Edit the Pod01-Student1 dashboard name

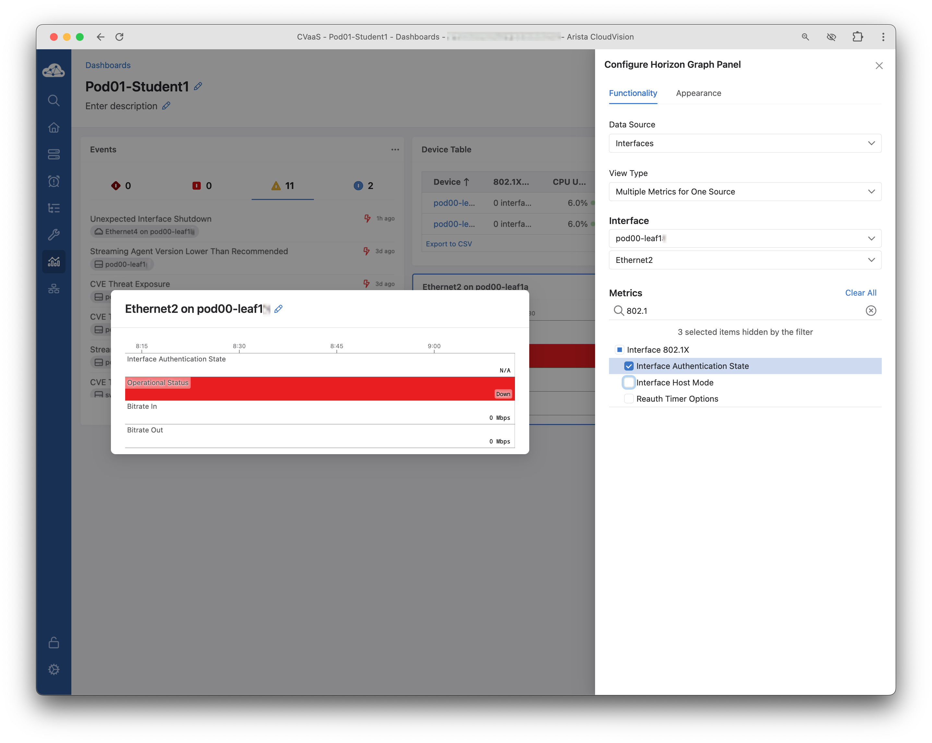[x=198, y=87]
